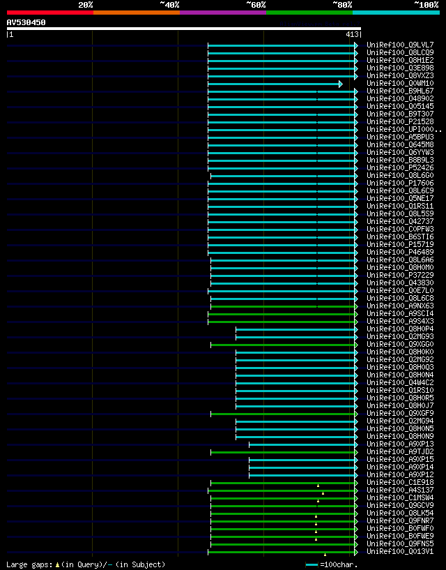Select label UniRef100_A9XP13
The image size is (446, 570).
click(x=400, y=444)
